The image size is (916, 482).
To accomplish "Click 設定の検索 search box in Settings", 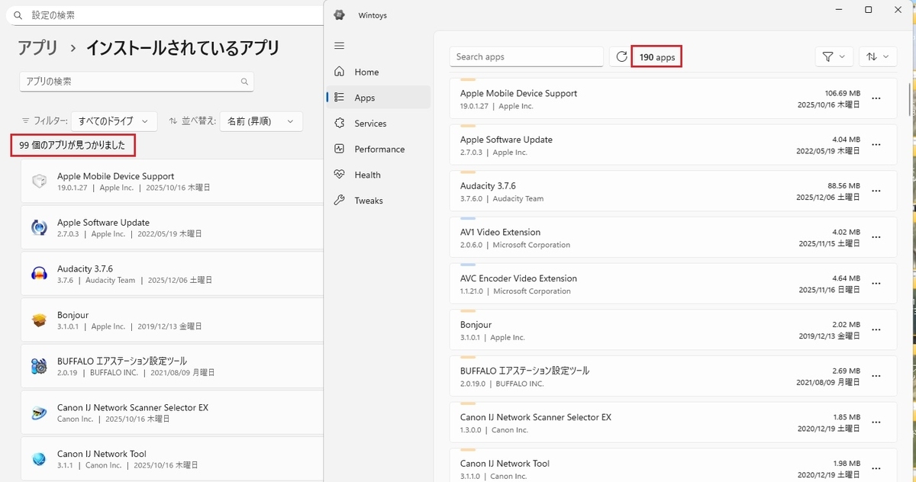I will click(x=164, y=15).
